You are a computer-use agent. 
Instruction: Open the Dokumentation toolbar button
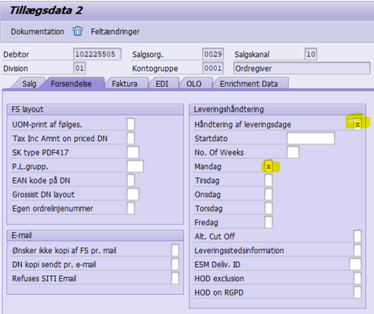point(37,32)
